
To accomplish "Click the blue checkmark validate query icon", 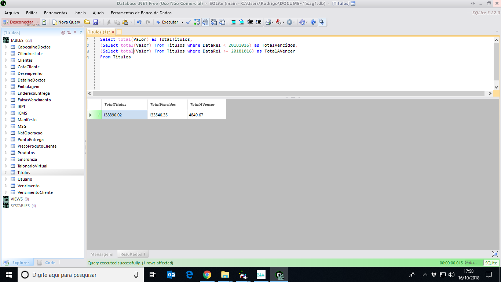I will (x=189, y=22).
